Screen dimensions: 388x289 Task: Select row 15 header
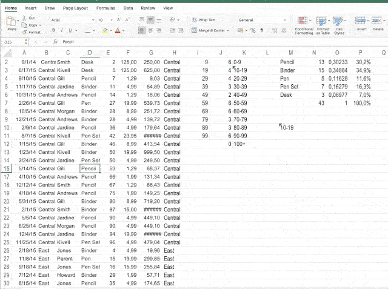(7, 168)
